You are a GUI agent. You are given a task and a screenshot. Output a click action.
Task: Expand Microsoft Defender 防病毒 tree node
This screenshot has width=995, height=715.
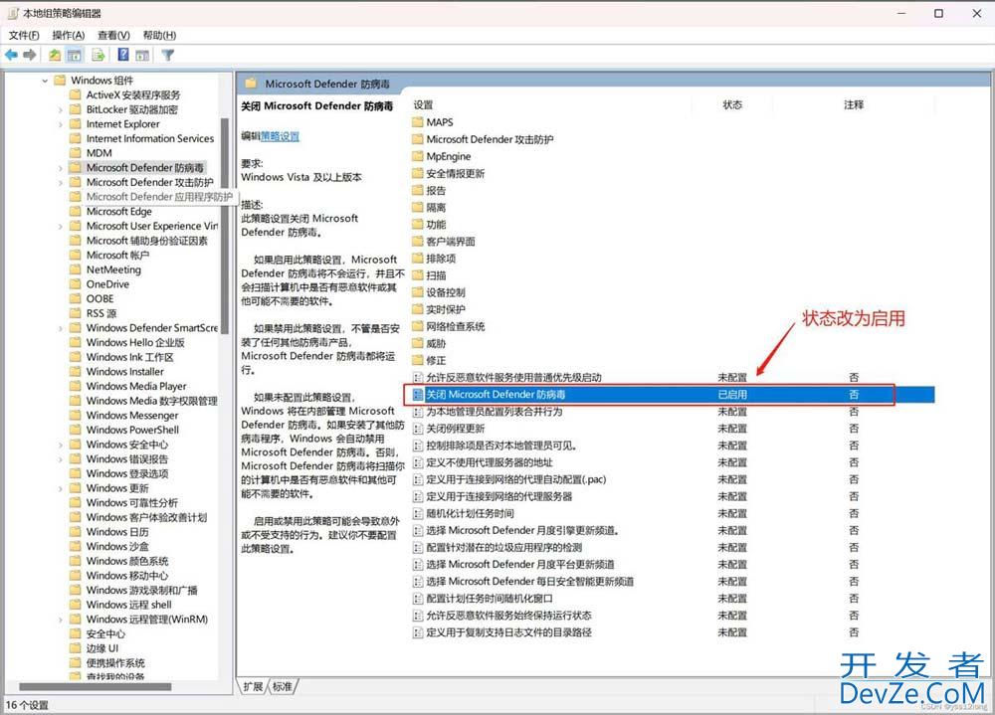[x=61, y=168]
